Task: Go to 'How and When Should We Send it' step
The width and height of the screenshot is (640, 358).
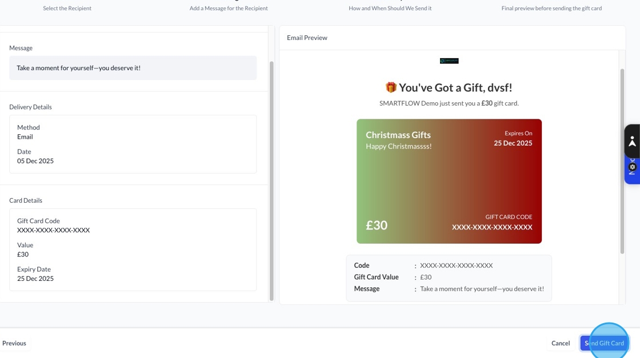Action: tap(390, 8)
